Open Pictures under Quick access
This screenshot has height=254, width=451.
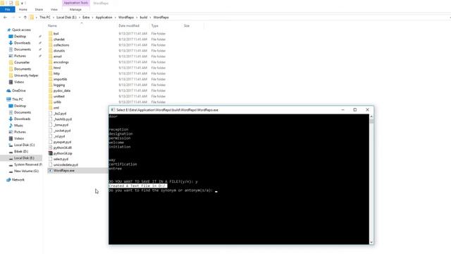[x=20, y=56]
